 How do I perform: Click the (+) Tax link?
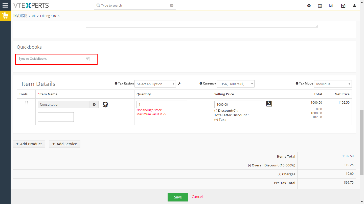tap(220, 120)
